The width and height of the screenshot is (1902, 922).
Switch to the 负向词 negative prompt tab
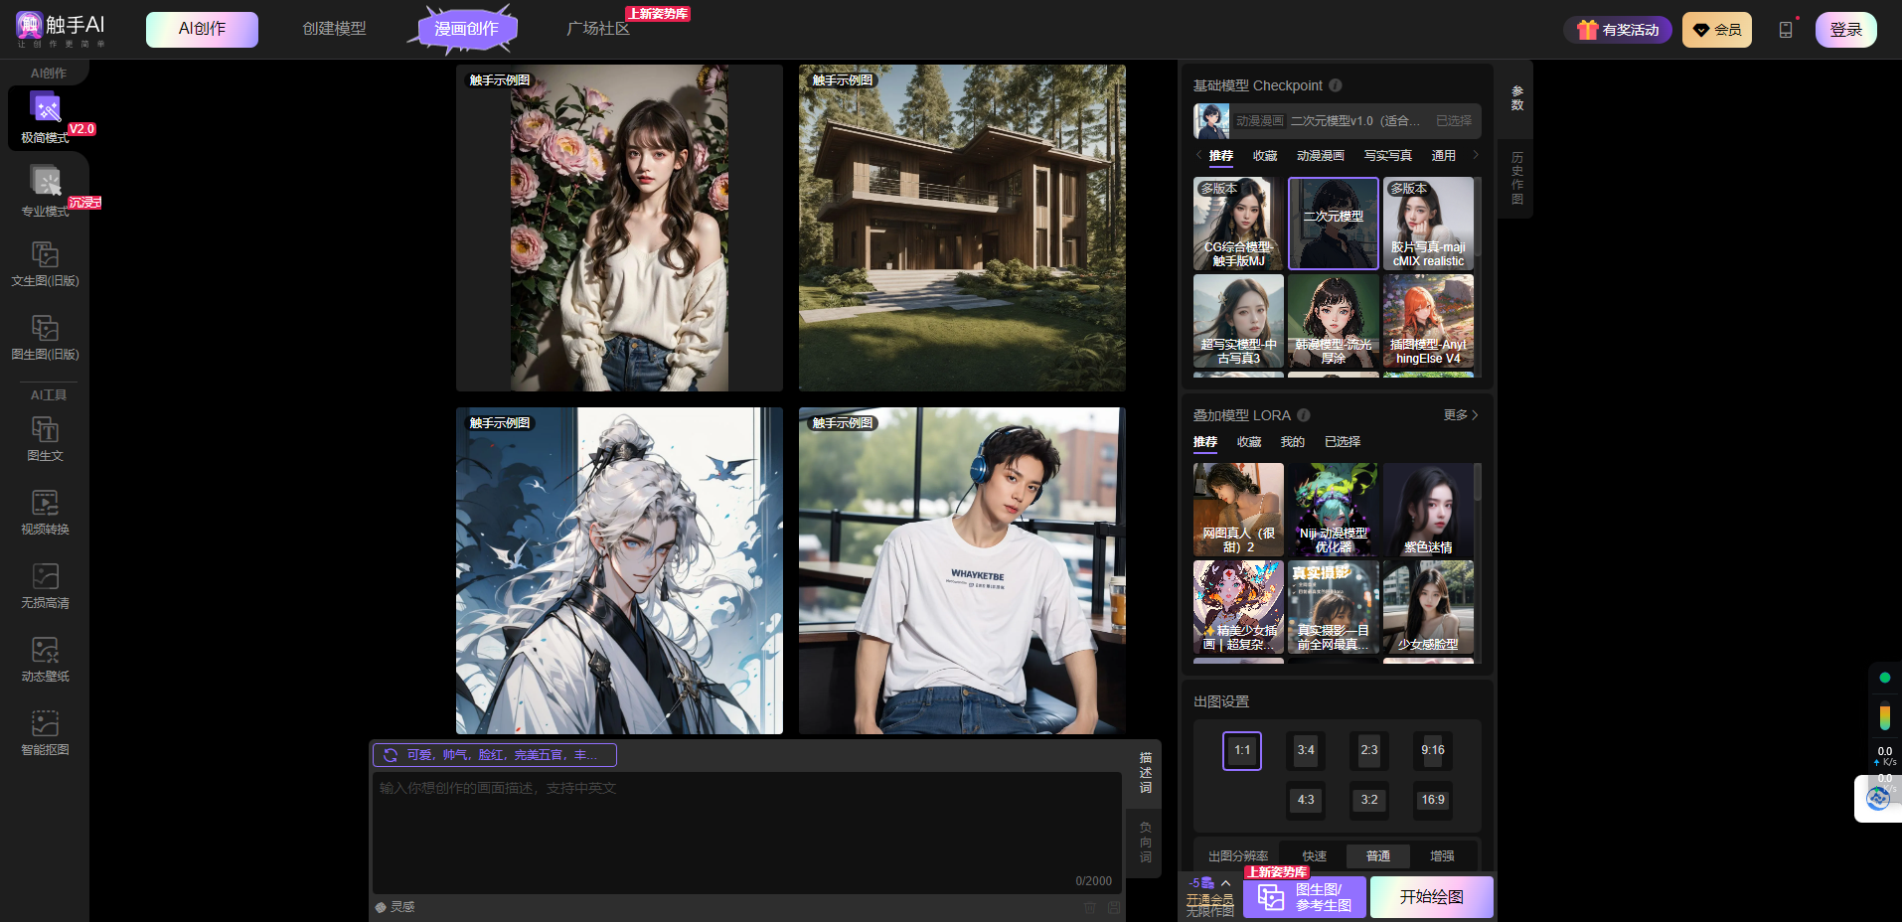tap(1145, 842)
